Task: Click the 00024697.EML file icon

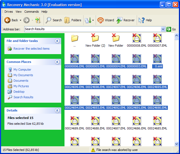Action: point(116,79)
